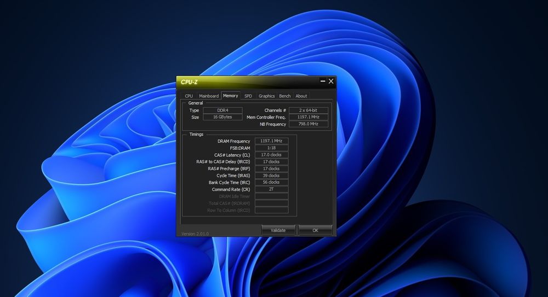Click the Validate button
Viewport: 548px width, 297px height.
[278, 230]
